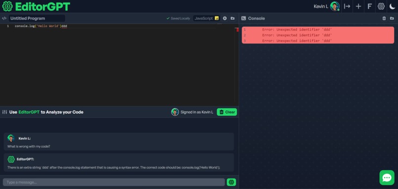Viewport: 398px width, 189px height.
Task: Create a new program with plus icon
Action: (358, 6)
